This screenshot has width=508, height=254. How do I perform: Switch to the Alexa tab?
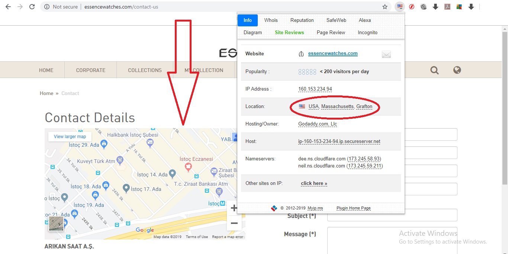coord(365,20)
